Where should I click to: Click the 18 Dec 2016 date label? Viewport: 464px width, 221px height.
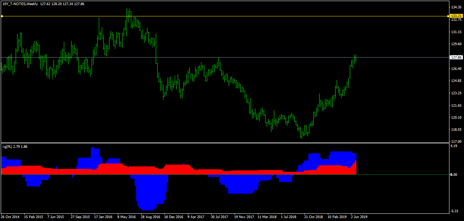coord(173,217)
